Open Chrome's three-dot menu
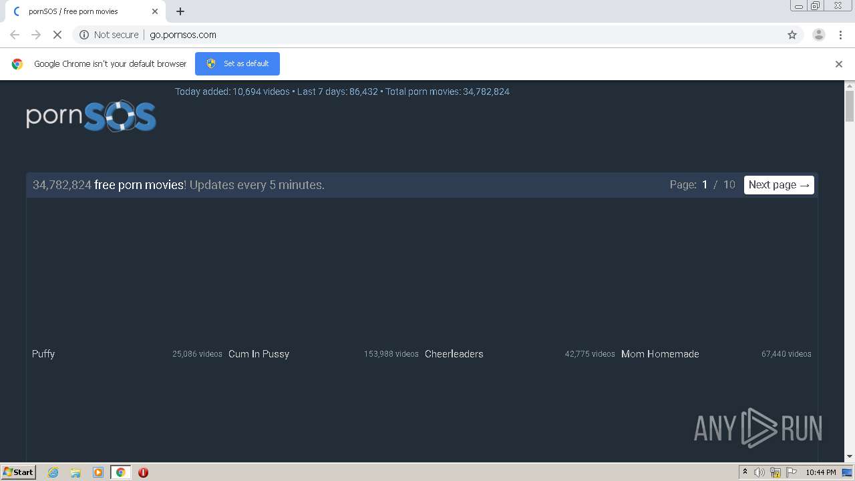 point(840,35)
